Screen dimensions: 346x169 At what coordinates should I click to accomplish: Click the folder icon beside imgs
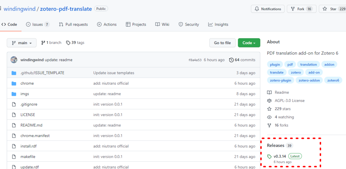[x=14, y=94]
